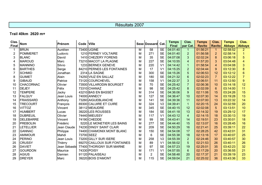Select city FERNEY VOLTAIRE cell
This screenshot has width=262, height=185.
pos(103,54)
